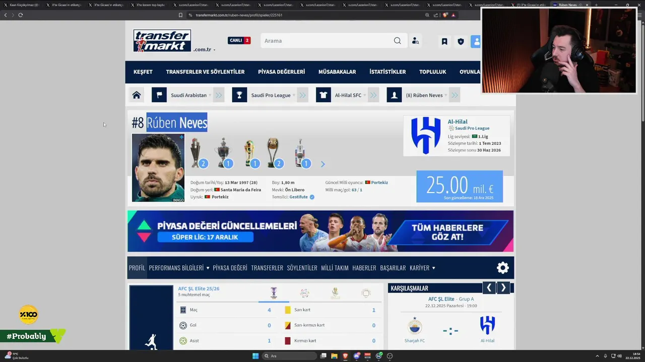This screenshot has width=645, height=362.
Task: Click the jersey icon beside Al-Hilal SFC
Action: click(x=324, y=95)
